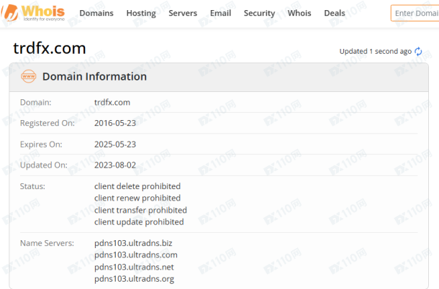
Task: Go to the Whois navigation item
Action: click(x=299, y=13)
